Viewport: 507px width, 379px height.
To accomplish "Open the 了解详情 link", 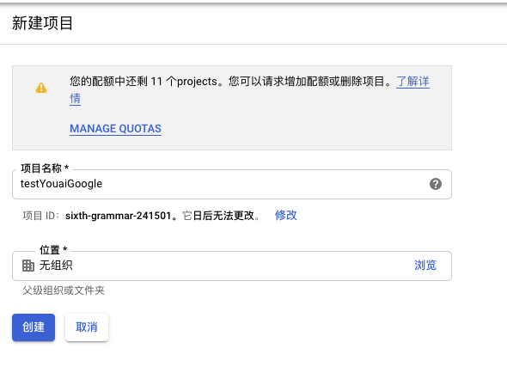I will pyautogui.click(x=412, y=82).
